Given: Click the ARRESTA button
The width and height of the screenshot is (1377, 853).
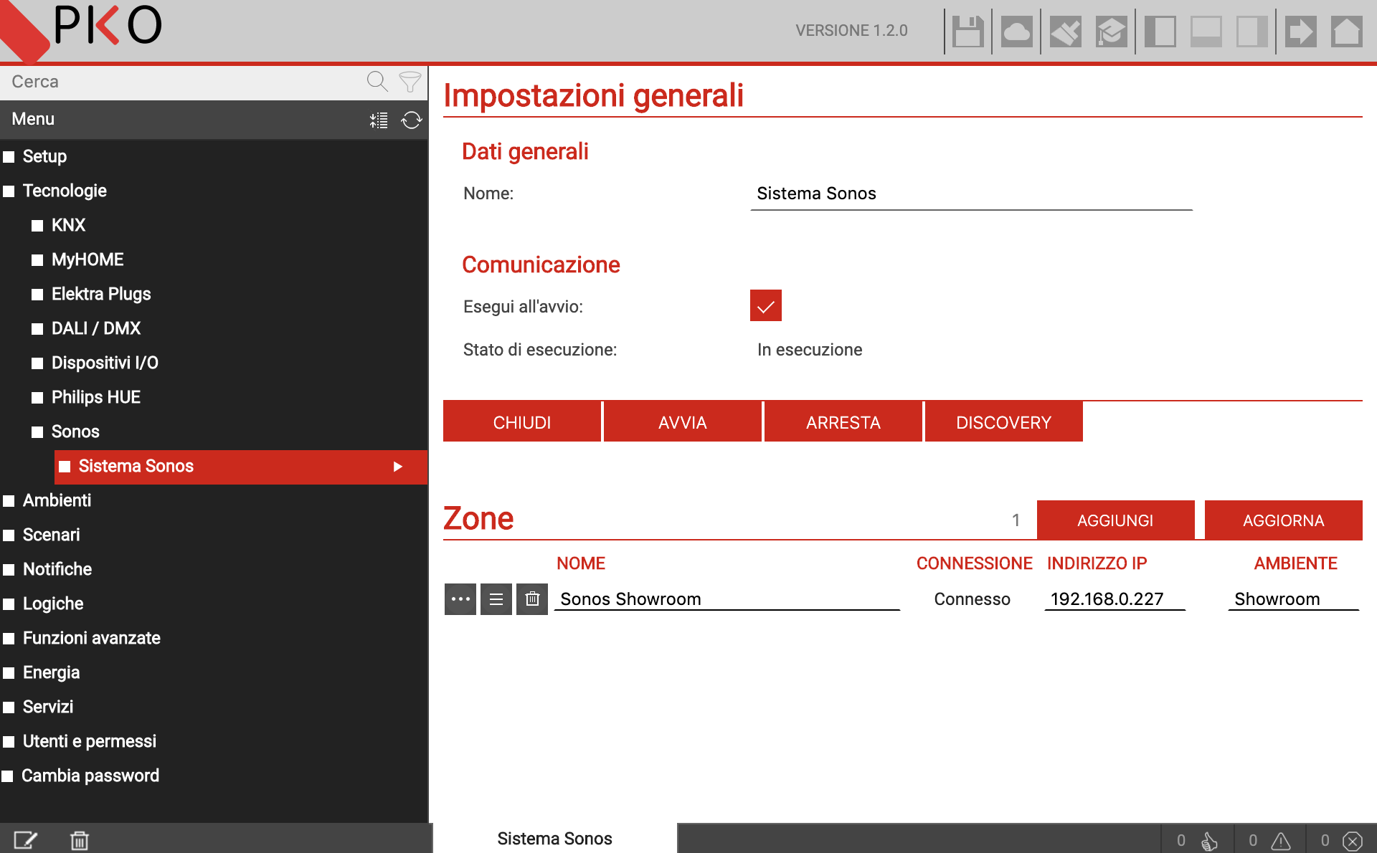Looking at the screenshot, I should click(843, 421).
